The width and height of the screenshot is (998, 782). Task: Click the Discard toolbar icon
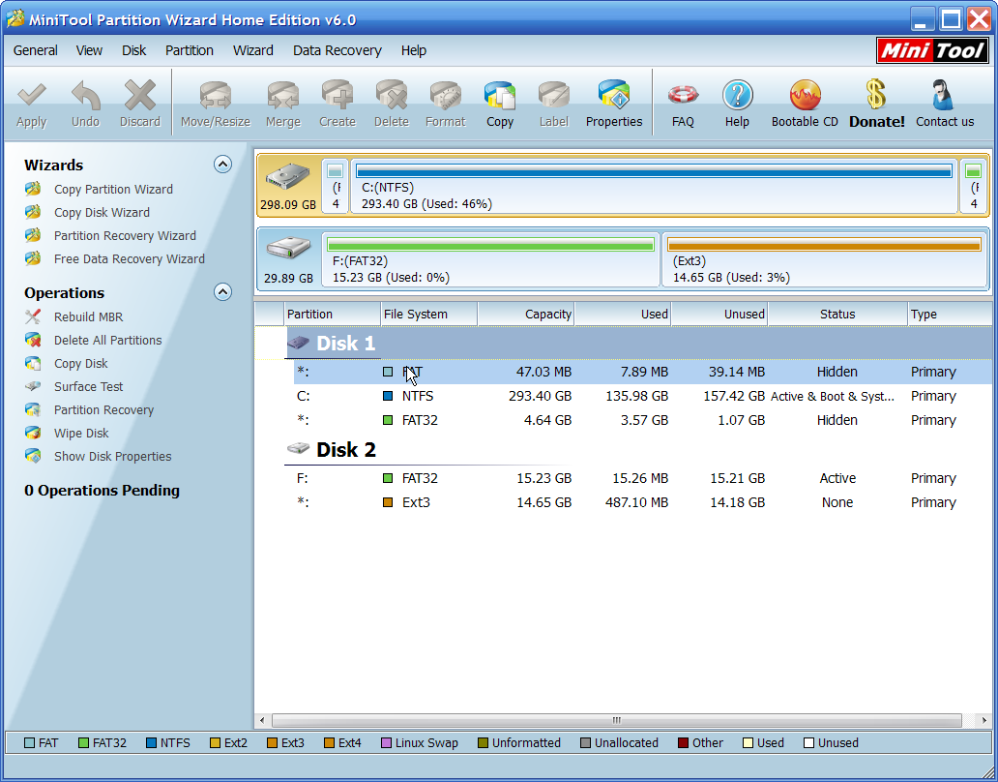tap(140, 105)
